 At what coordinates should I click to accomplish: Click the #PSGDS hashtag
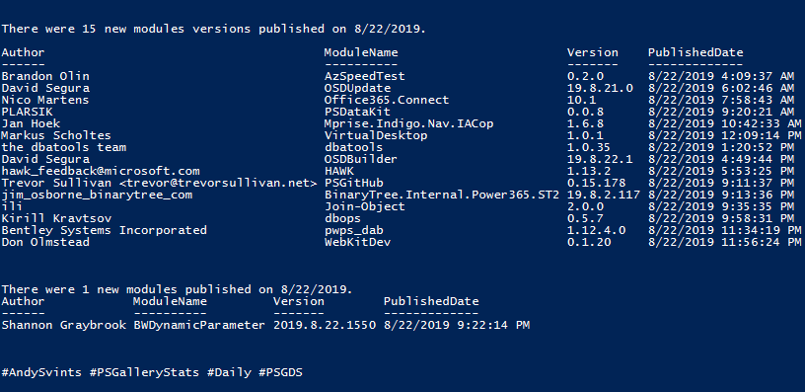(x=280, y=372)
